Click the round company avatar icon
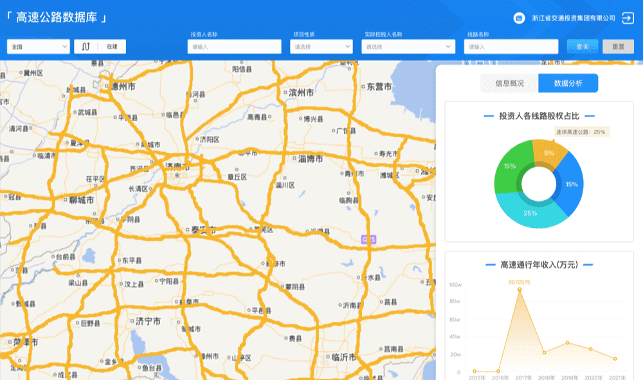The width and height of the screenshot is (643, 380). tap(519, 19)
